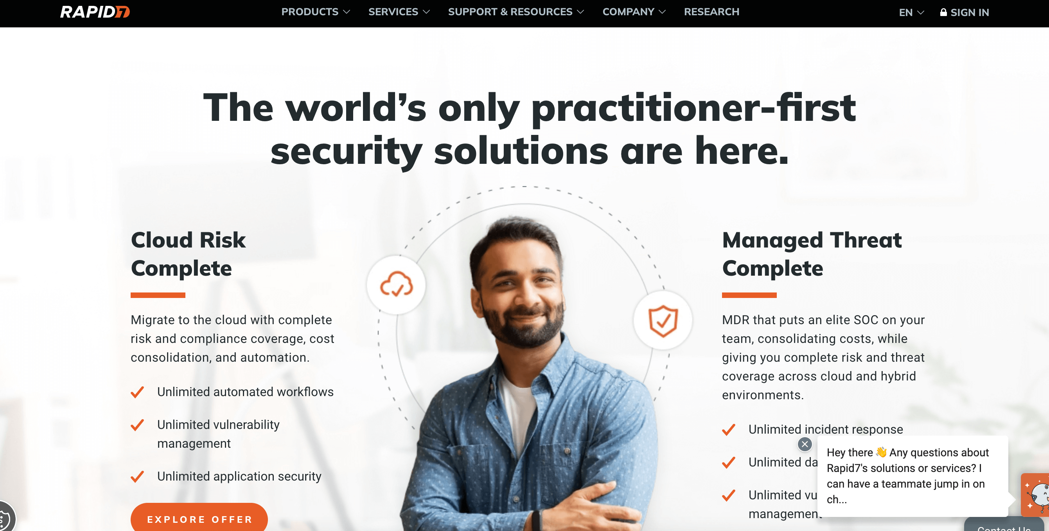Open the chat message bubble text
Image resolution: width=1049 pixels, height=531 pixels.
[x=908, y=475]
